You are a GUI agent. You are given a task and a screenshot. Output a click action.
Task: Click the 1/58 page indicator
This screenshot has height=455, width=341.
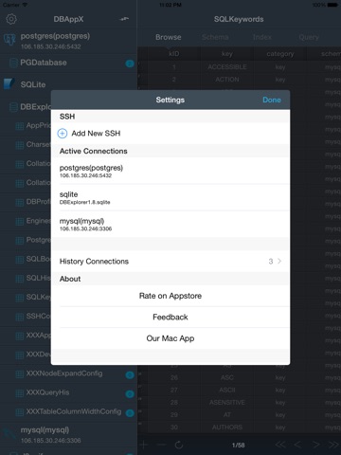point(239,445)
